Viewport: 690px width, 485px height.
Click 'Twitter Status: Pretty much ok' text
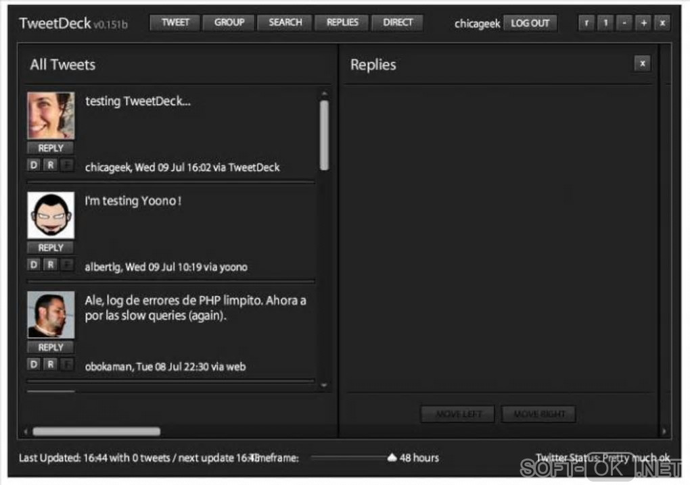[603, 458]
